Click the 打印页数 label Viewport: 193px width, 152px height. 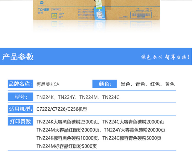[x=20, y=121]
